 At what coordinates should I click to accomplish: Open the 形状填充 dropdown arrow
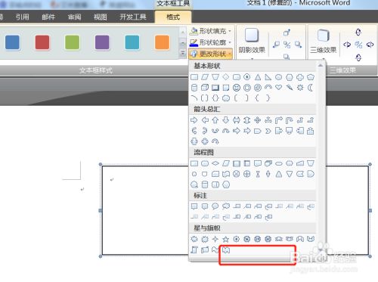click(230, 31)
